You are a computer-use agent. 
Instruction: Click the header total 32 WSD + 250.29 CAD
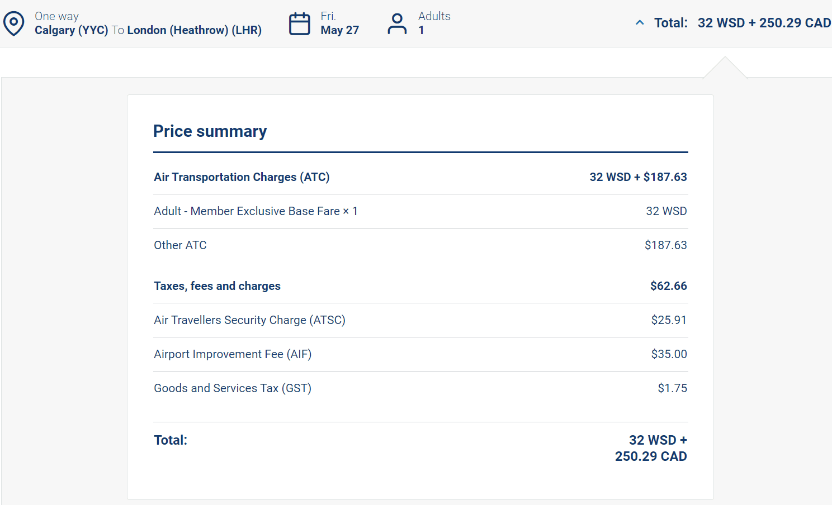764,23
